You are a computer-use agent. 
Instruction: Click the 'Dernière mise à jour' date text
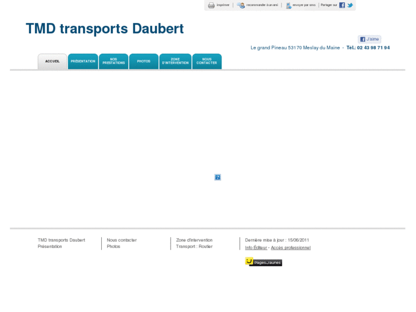pos(277,240)
